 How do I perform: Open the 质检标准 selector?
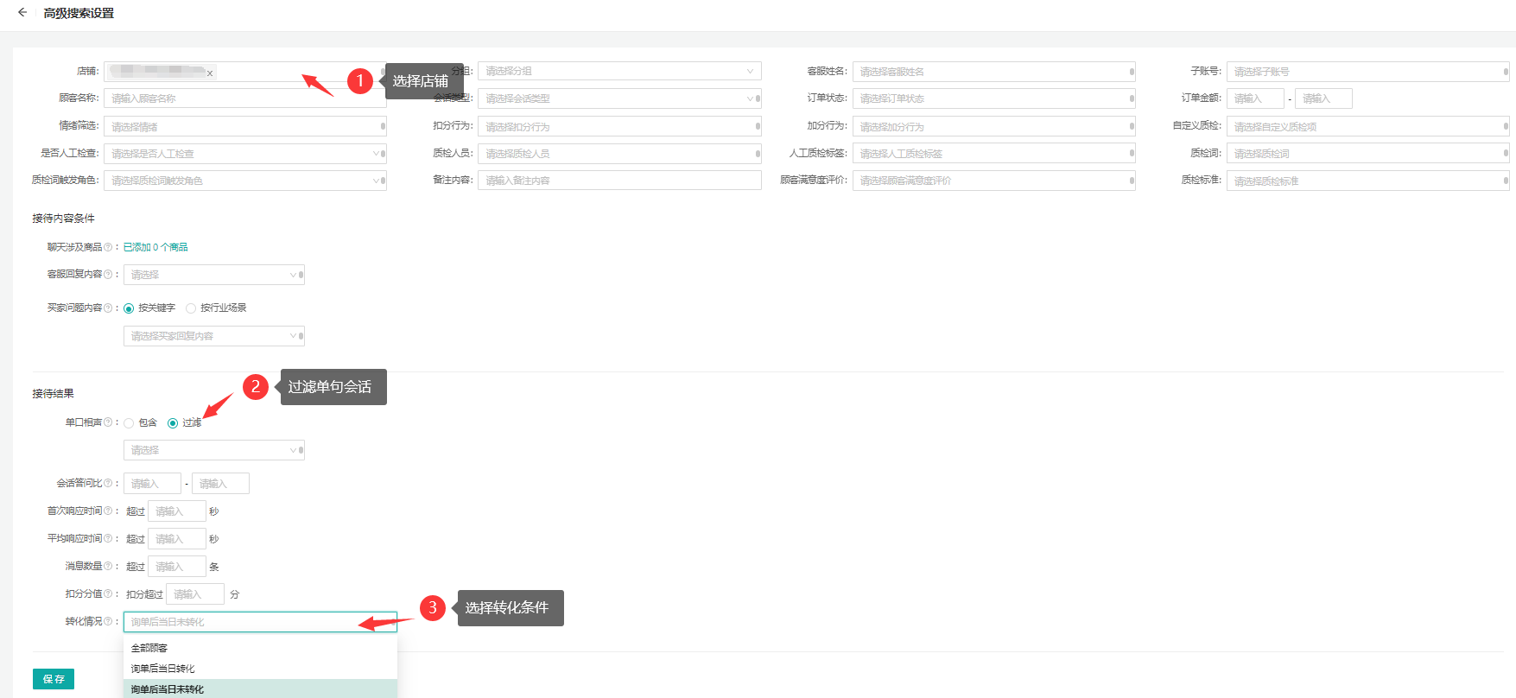(x=1367, y=181)
